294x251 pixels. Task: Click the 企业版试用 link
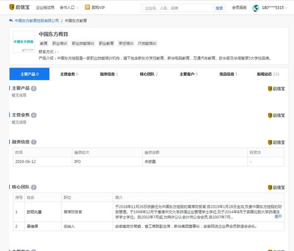[x=45, y=8]
